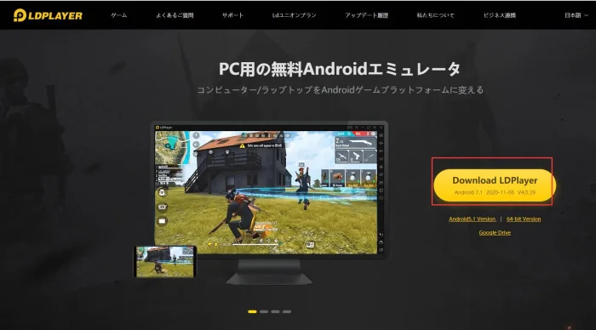
Task: Open the Ldユニオンプラン page
Action: (x=295, y=15)
